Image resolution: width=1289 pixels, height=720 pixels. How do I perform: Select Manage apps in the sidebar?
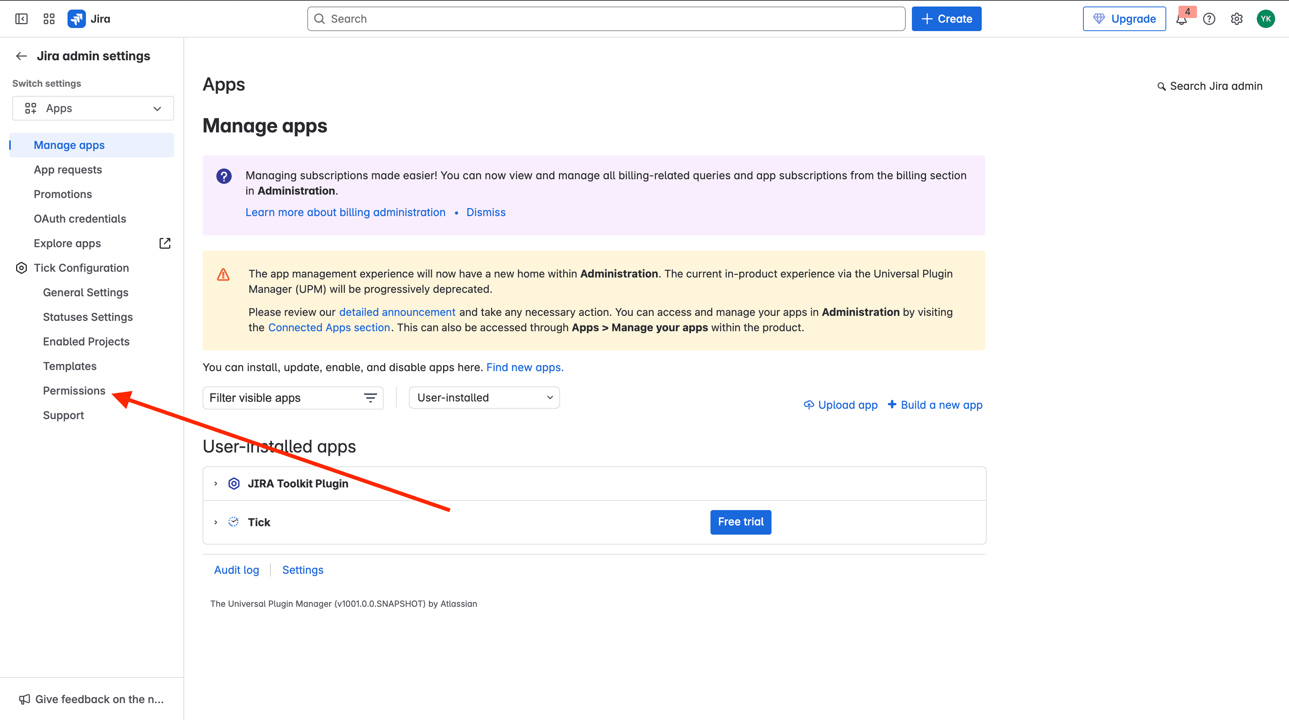click(x=92, y=145)
